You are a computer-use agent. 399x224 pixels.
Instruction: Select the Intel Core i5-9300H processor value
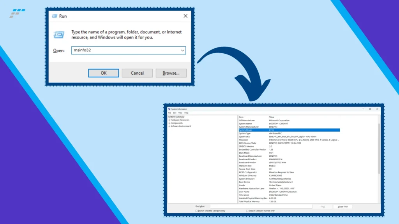pyautogui.click(x=304, y=140)
